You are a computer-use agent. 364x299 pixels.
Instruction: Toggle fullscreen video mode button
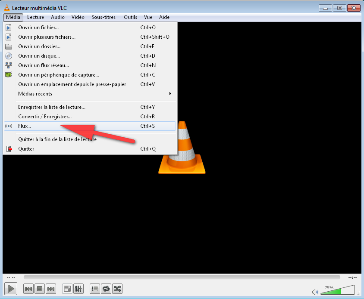[x=67, y=289]
